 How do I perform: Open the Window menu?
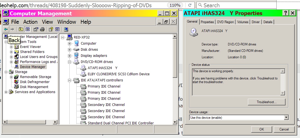[67, 22]
